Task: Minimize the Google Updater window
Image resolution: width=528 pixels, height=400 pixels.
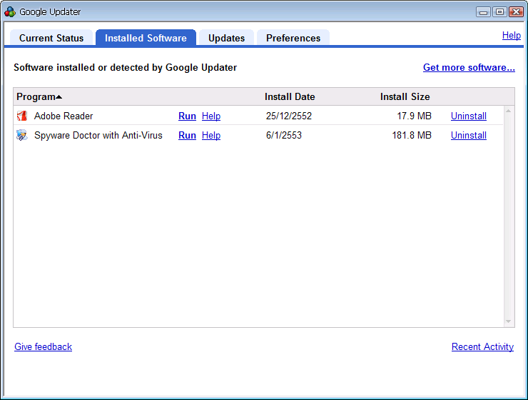Action: [x=483, y=12]
